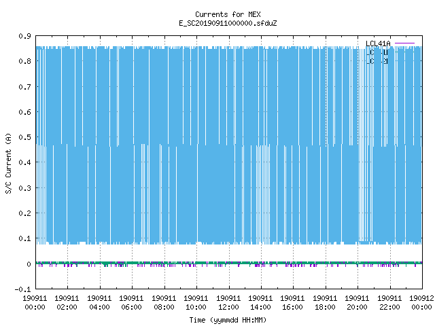The height and width of the screenshot is (326, 435).
Task: Click the 20:00 time tick label
Action: point(357,307)
